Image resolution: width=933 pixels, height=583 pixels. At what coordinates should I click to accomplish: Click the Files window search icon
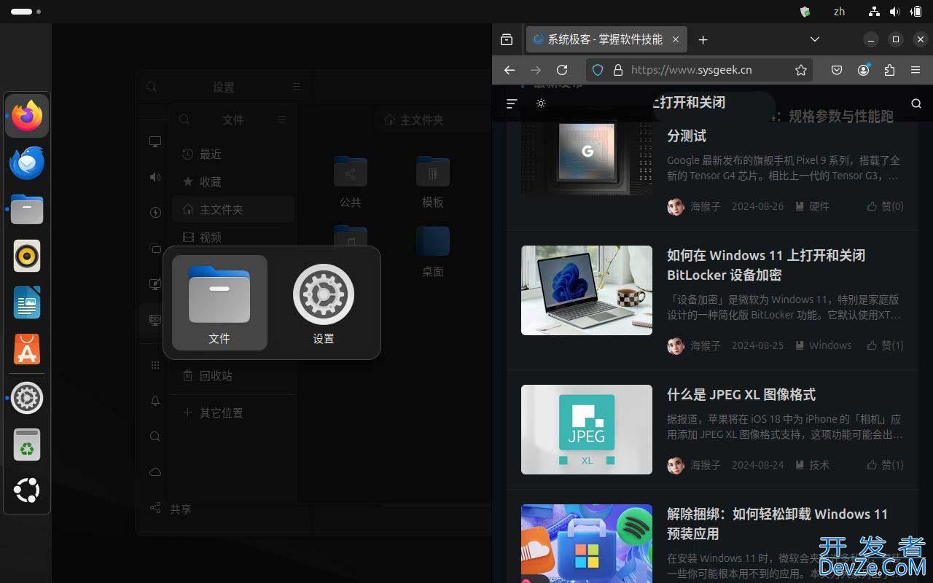tap(184, 120)
